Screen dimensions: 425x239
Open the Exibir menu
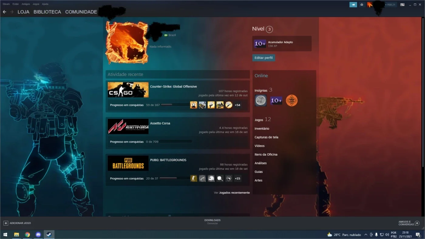click(15, 4)
